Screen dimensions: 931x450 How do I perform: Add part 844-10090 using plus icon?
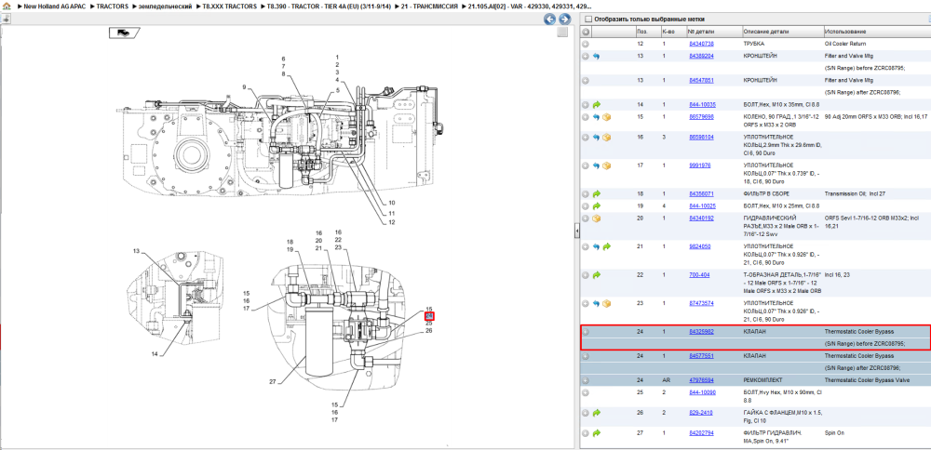pyautogui.click(x=586, y=392)
